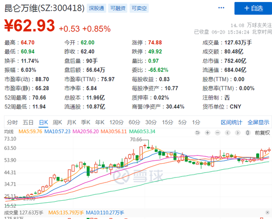The image size is (272, 219).
Task: Switch to 60分 interval tab
Action: tap(135, 122)
